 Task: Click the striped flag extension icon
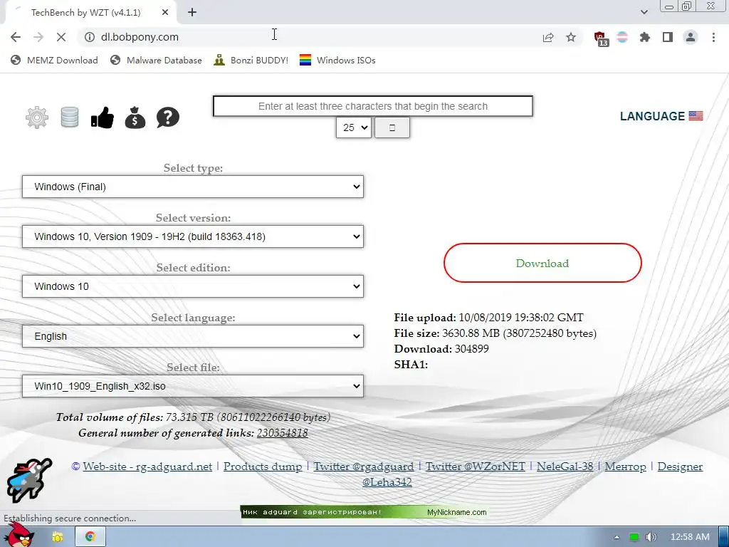point(622,37)
